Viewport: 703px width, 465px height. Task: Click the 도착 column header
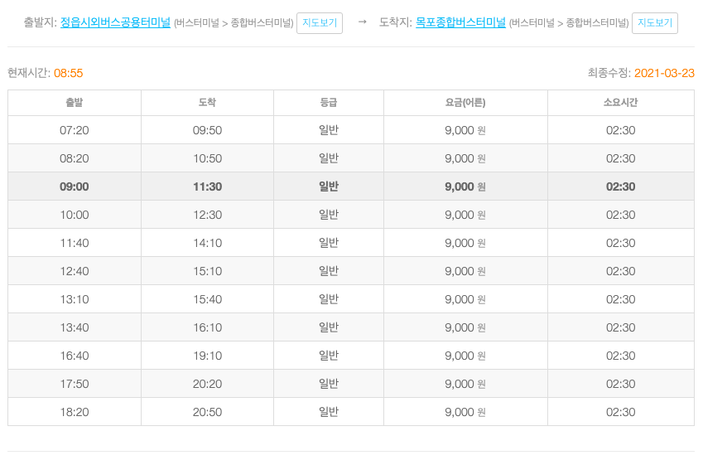point(208,103)
